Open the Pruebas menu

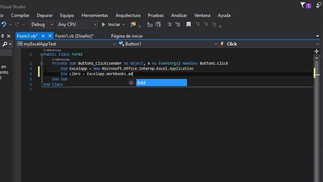(x=156, y=16)
